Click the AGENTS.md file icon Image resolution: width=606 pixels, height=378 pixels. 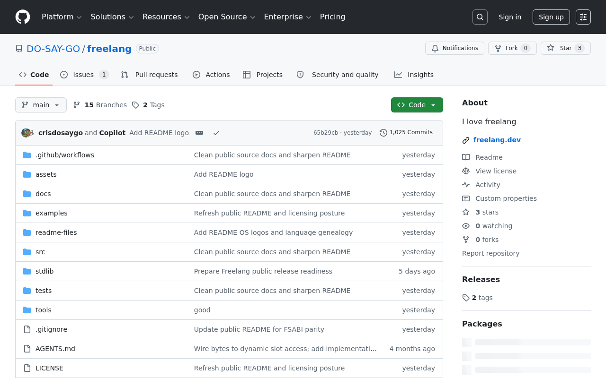[x=27, y=349]
